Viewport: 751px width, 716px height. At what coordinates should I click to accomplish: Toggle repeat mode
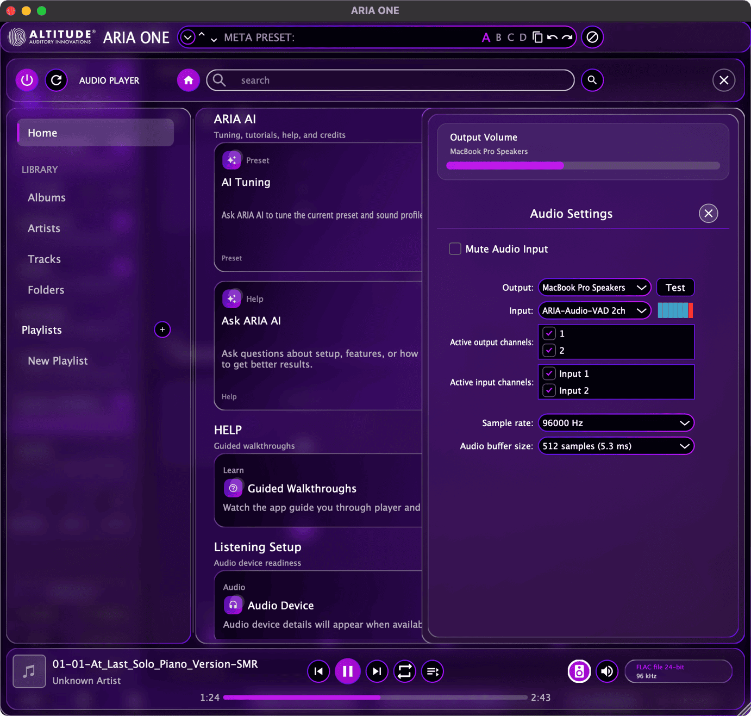pyautogui.click(x=405, y=671)
